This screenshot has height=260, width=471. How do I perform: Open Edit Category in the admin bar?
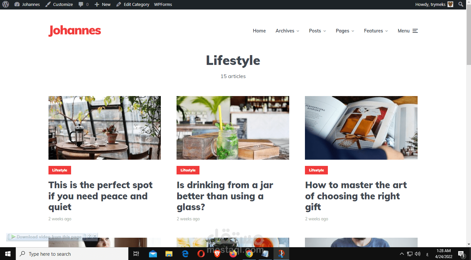pos(133,4)
